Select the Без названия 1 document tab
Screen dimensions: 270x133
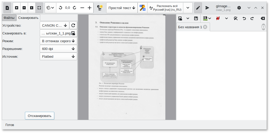point(190,27)
